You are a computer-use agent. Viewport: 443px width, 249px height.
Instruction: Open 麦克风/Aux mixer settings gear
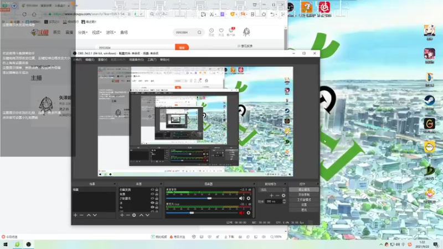[249, 213]
